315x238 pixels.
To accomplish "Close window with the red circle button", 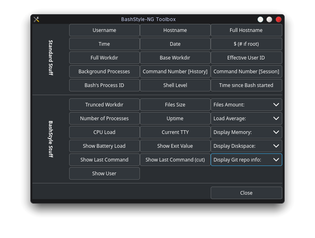I will coord(279,19).
